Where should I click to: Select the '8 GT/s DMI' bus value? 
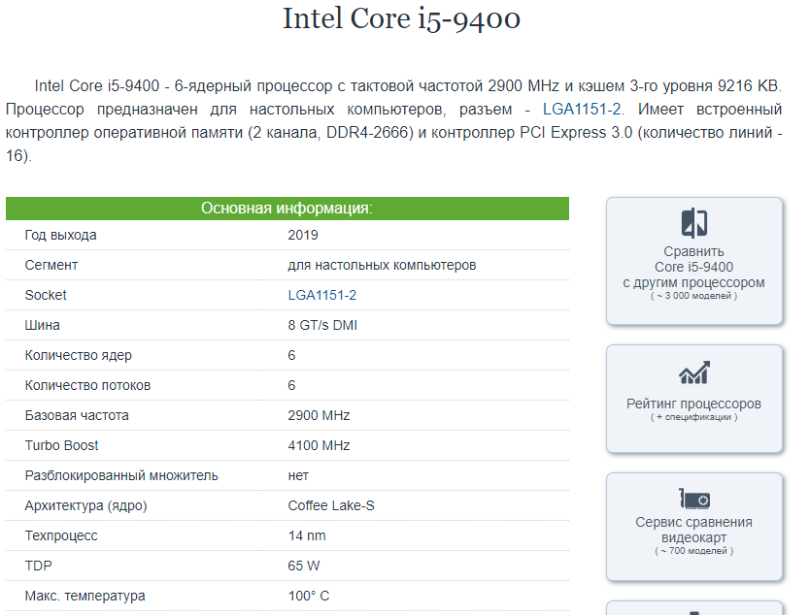click(322, 326)
